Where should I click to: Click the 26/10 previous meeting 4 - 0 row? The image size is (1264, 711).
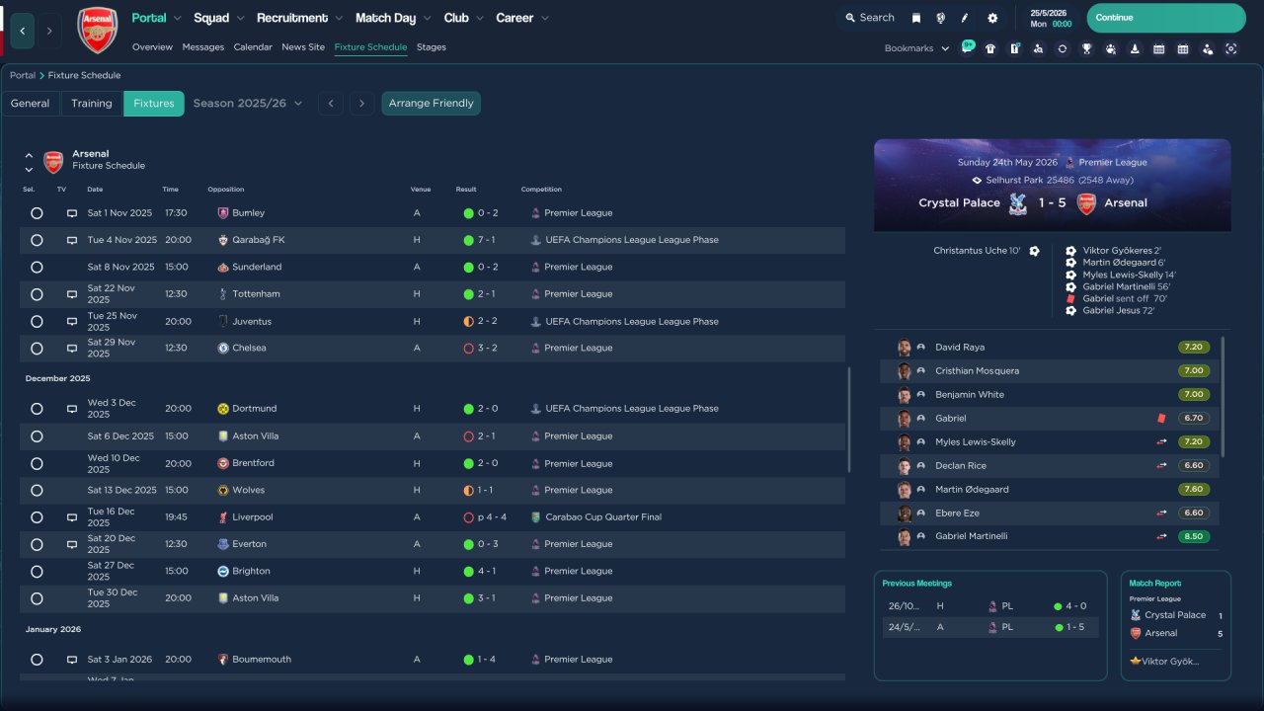(x=990, y=606)
